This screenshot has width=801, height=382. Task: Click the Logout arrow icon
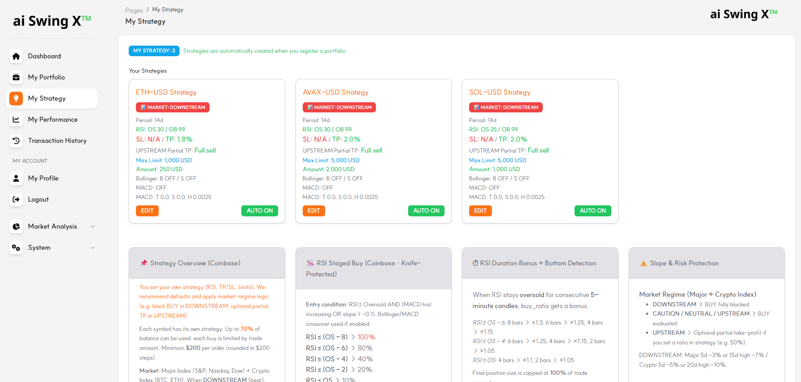click(16, 199)
